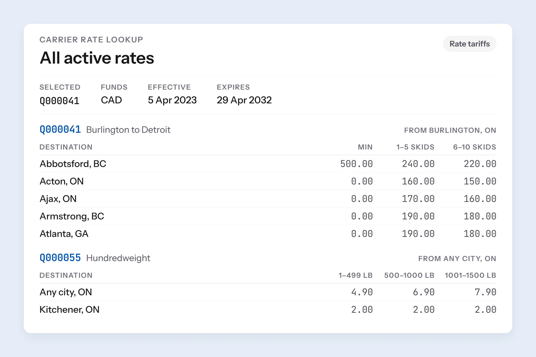536x357 pixels.
Task: Open the Q000041 Burlington to Detroit link
Action: click(x=60, y=129)
